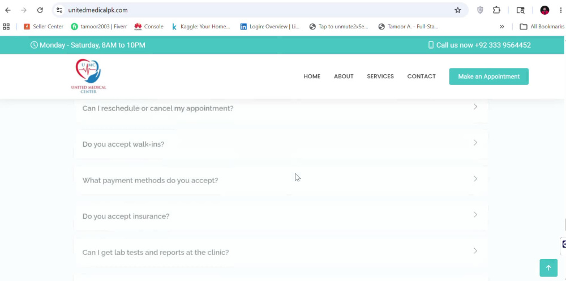Open the Huawei Console bookmark
566x281 pixels.
(149, 27)
